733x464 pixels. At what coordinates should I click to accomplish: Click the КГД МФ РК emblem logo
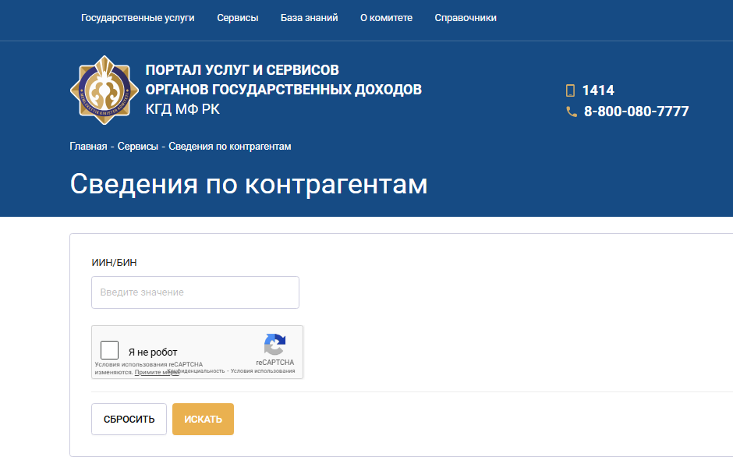pyautogui.click(x=104, y=88)
